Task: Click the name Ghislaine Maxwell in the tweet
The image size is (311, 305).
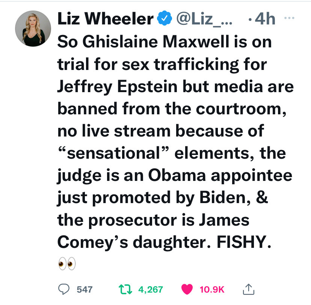Action: click(x=149, y=42)
